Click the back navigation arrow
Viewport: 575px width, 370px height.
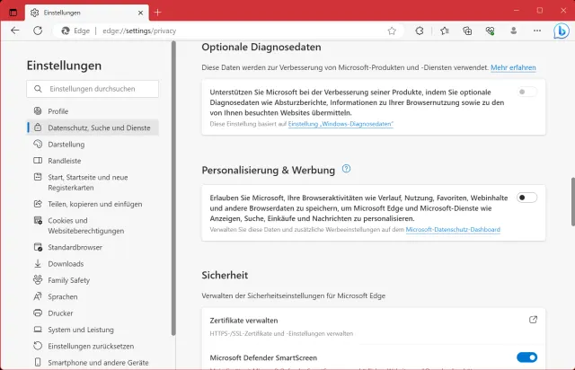tap(14, 30)
